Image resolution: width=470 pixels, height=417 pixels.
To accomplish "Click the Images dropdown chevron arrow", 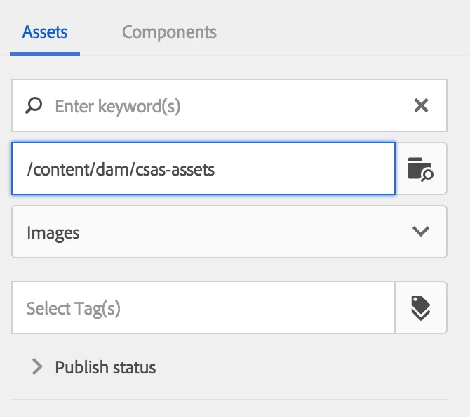I will (x=421, y=232).
